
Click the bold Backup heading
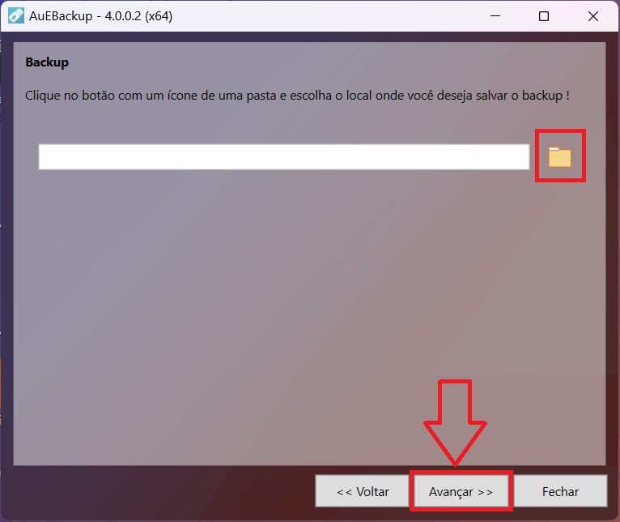[47, 62]
